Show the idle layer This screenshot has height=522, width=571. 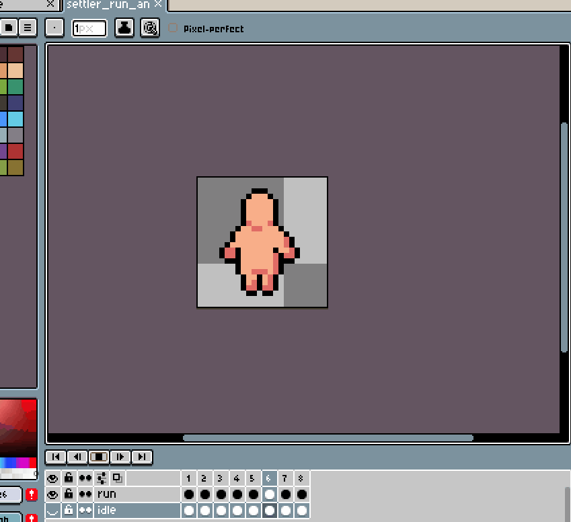[52, 511]
